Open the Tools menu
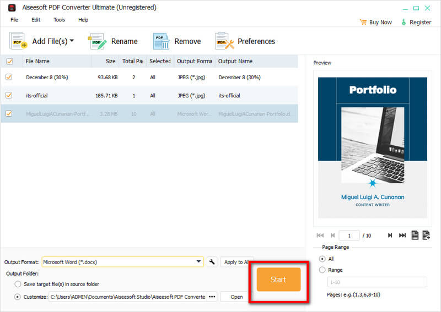Image resolution: width=441 pixels, height=312 pixels. click(x=60, y=20)
